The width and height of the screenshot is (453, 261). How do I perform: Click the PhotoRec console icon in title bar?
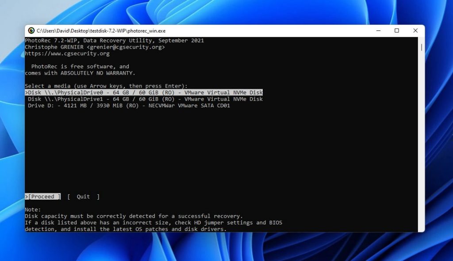point(31,30)
